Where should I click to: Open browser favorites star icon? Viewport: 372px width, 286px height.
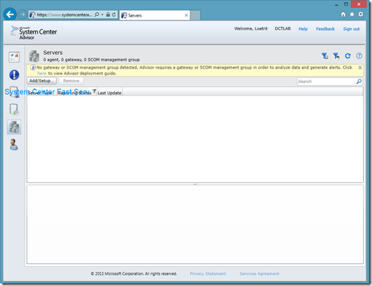pos(352,14)
